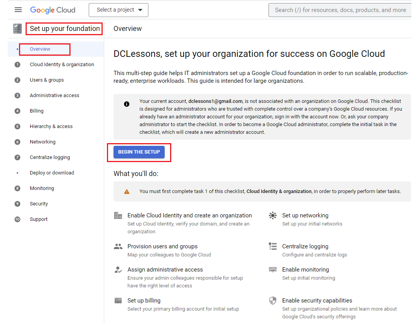Click 'Centralize logging' heading in main content

[x=305, y=246]
